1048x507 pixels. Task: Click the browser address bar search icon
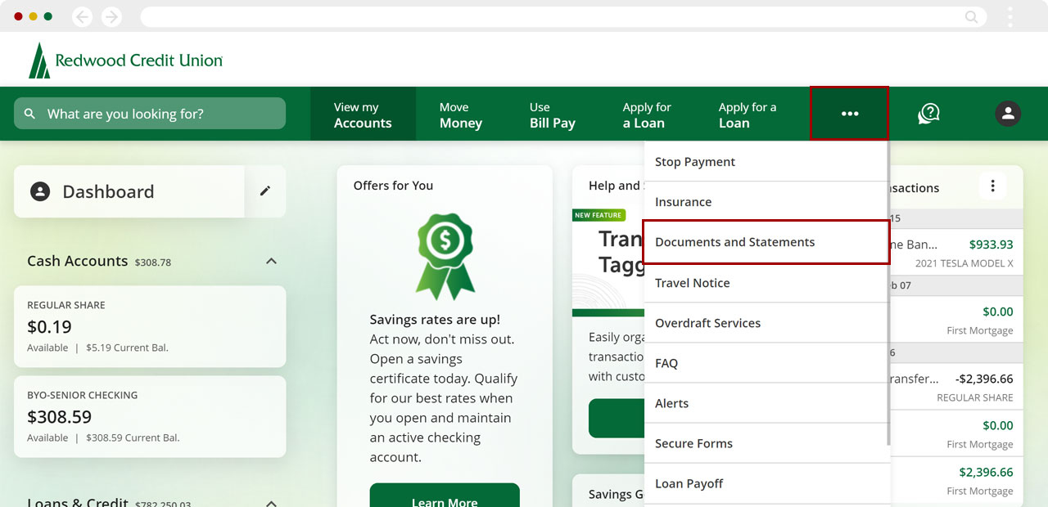point(971,16)
